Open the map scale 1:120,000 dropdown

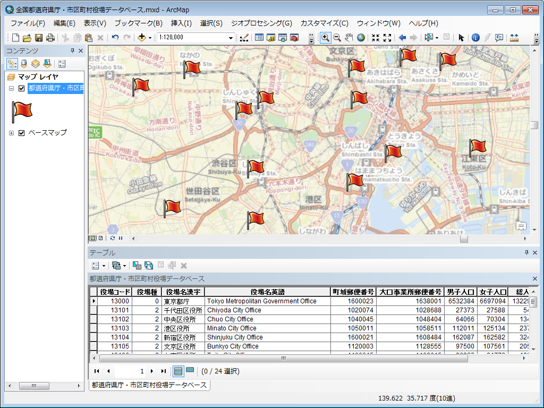231,38
